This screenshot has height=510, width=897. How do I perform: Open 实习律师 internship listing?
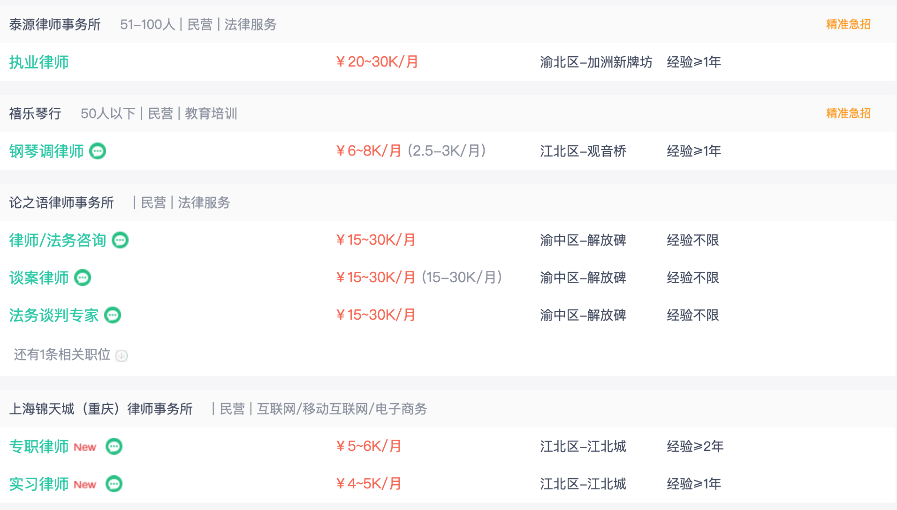click(x=39, y=484)
